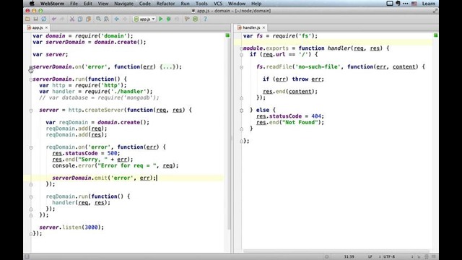Screen dimensions: 462x260
Task: Expand folded serverDomain.on error handler
Action: (31, 67)
